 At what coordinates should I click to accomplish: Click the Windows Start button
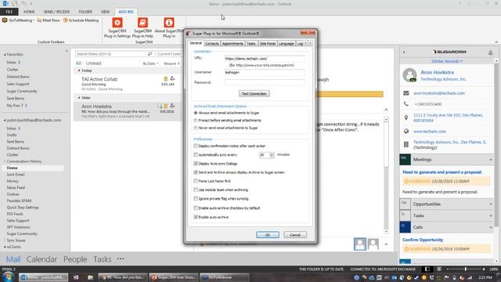8,277
